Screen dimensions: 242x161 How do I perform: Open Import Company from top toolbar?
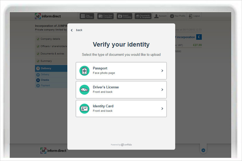coord(124,16)
